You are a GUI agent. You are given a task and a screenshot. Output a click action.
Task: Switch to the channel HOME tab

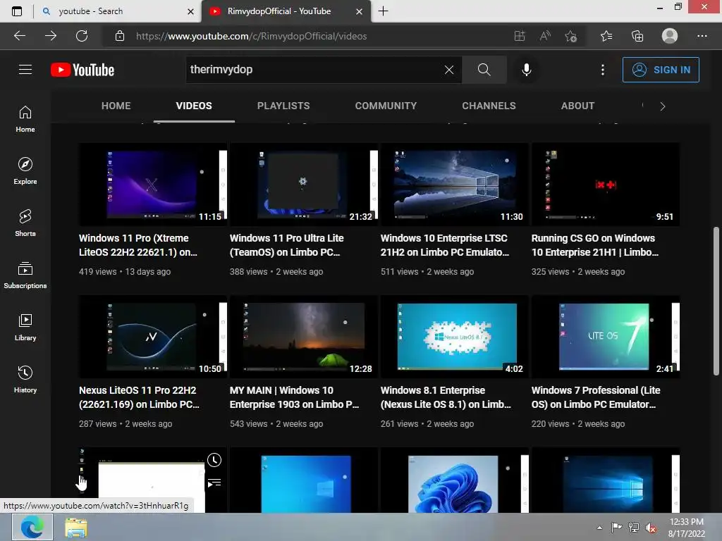click(x=116, y=106)
